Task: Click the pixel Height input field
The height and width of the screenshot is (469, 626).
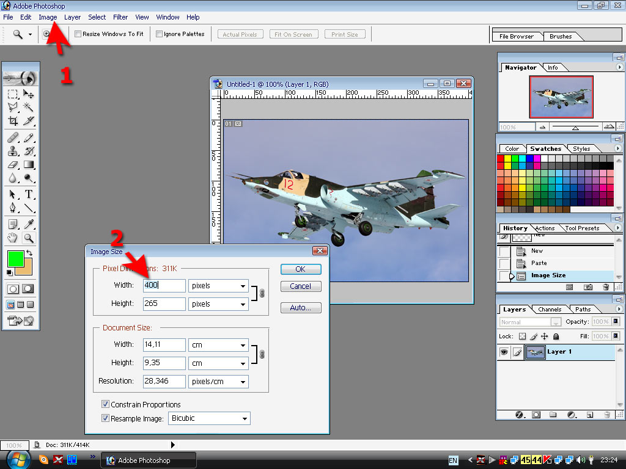Action: [x=164, y=304]
